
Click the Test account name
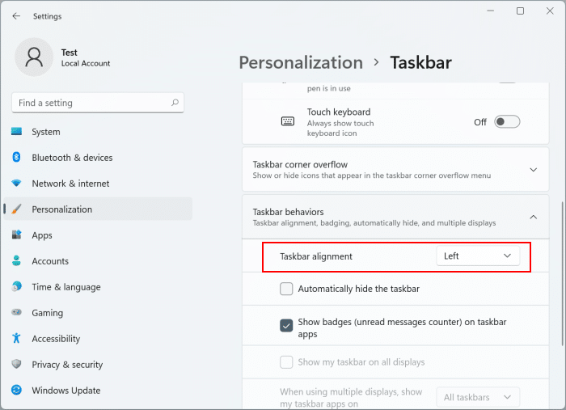(70, 53)
